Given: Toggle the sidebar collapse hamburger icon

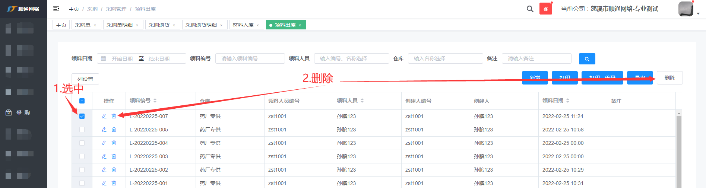Looking at the screenshot, I should click(56, 9).
